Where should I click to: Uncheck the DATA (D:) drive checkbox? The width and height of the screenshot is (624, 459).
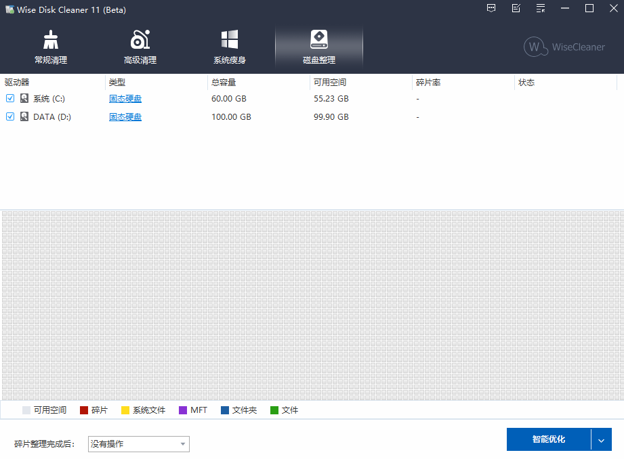point(9,116)
